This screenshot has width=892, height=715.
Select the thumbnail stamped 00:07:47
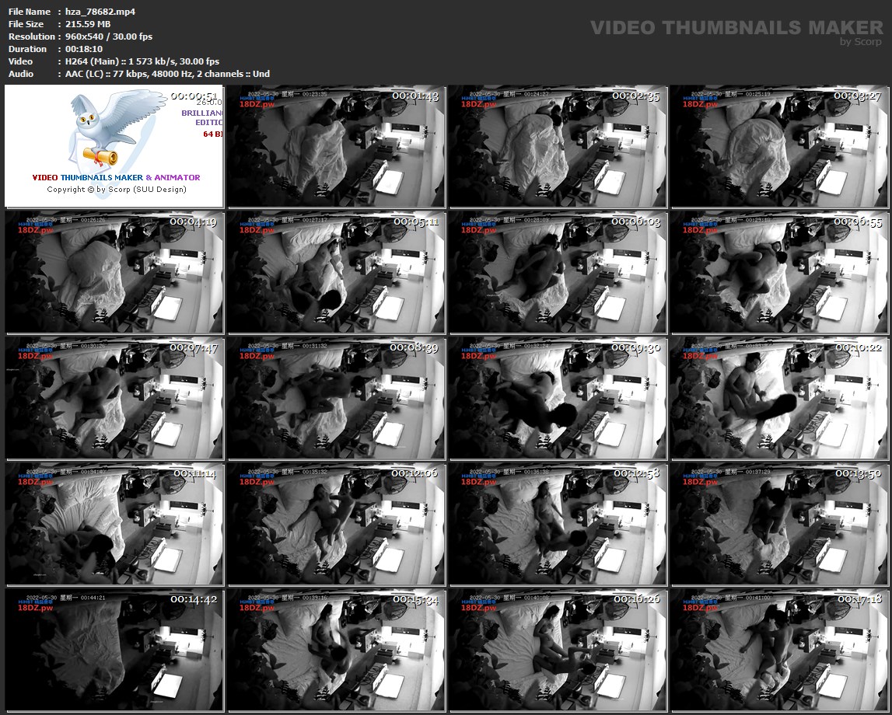point(114,398)
